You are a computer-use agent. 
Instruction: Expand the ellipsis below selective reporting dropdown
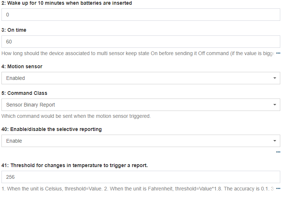(278, 152)
